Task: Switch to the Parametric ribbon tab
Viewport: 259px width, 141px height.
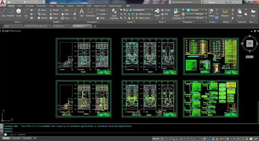Action: click(41, 6)
